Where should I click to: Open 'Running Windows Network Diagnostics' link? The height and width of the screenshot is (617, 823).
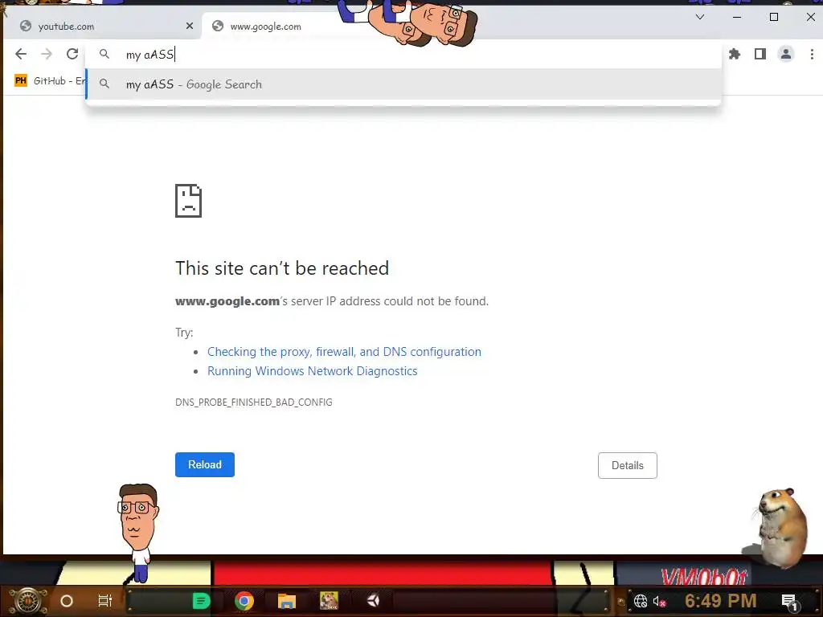coord(313,371)
